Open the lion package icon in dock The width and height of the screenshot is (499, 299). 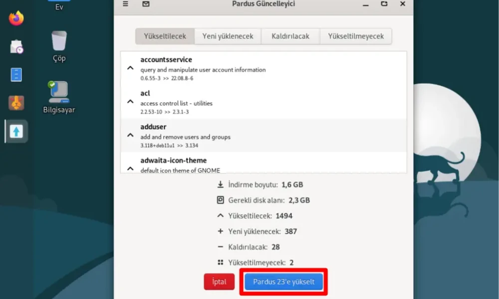click(x=16, y=103)
